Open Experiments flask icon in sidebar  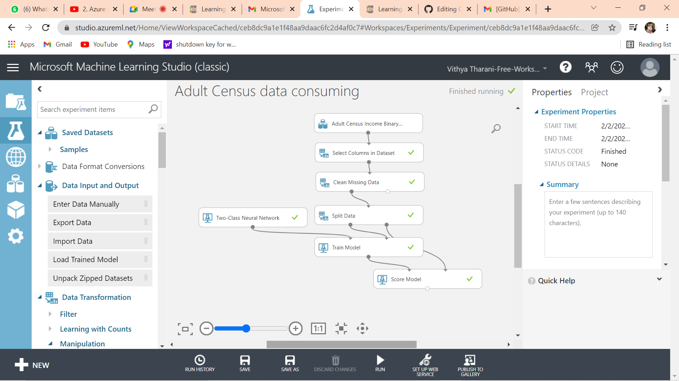[16, 130]
